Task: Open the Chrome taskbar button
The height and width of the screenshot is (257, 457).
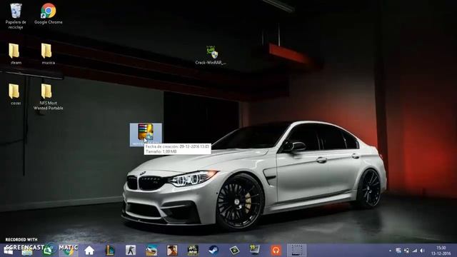Action: pyautogui.click(x=69, y=251)
